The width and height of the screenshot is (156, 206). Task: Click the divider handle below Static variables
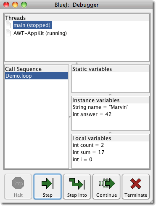110,95
